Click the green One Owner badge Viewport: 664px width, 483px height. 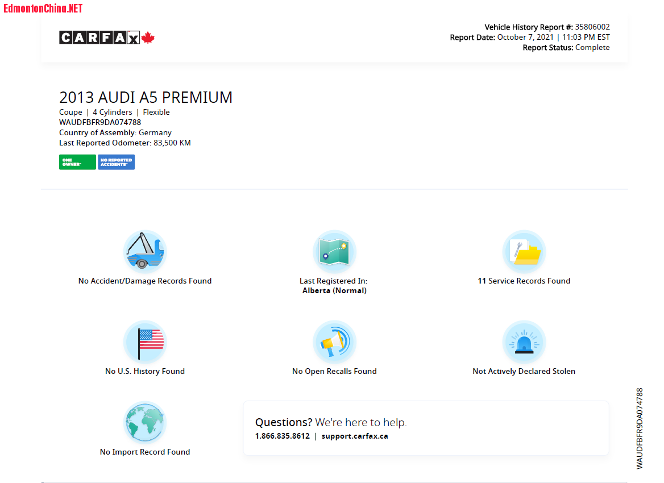(77, 162)
